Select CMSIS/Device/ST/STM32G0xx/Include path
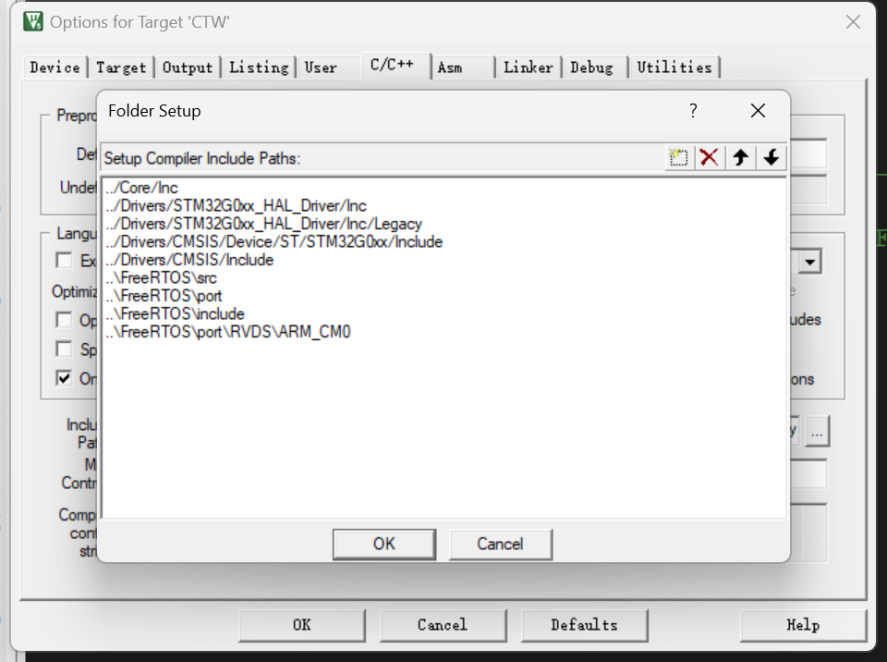 click(x=273, y=242)
